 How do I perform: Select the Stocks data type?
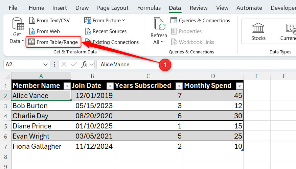click(x=258, y=31)
